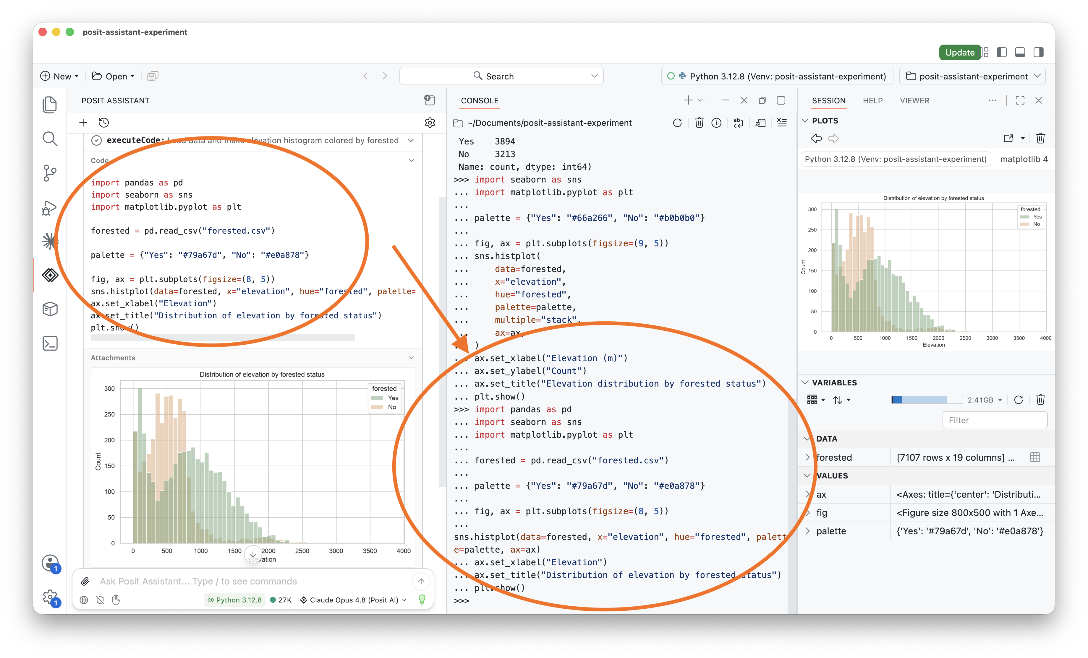Open Posit Assistant settings gear

430,123
